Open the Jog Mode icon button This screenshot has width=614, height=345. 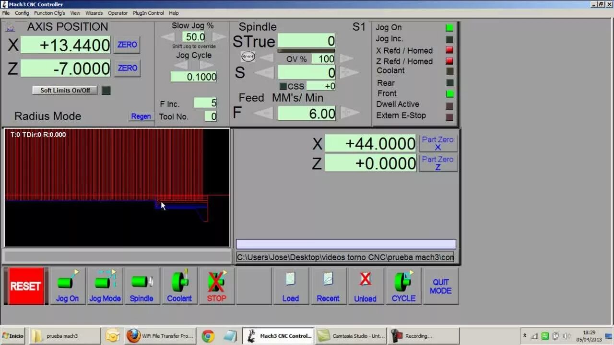pyautogui.click(x=105, y=286)
